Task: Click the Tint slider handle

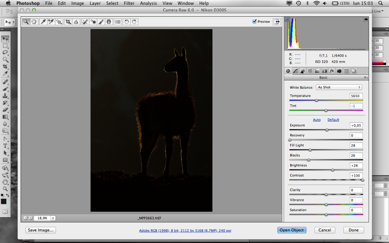Action: pyautogui.click(x=326, y=110)
